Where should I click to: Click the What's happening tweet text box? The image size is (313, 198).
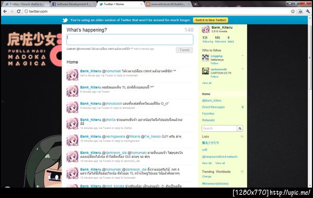130,40
